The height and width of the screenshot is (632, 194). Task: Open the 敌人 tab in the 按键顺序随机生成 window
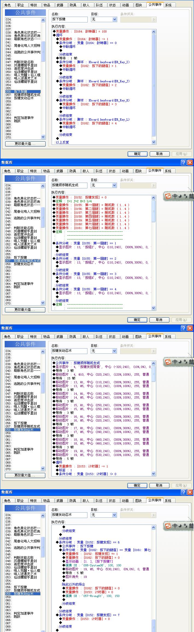(86, 171)
